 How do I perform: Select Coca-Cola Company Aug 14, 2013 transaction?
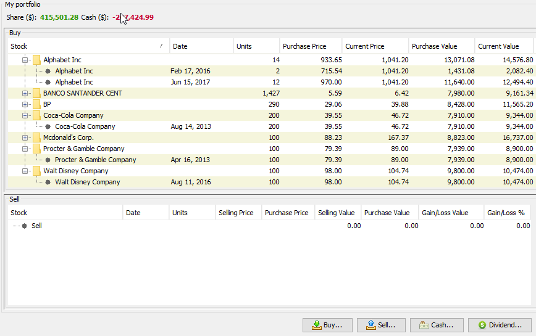270,126
